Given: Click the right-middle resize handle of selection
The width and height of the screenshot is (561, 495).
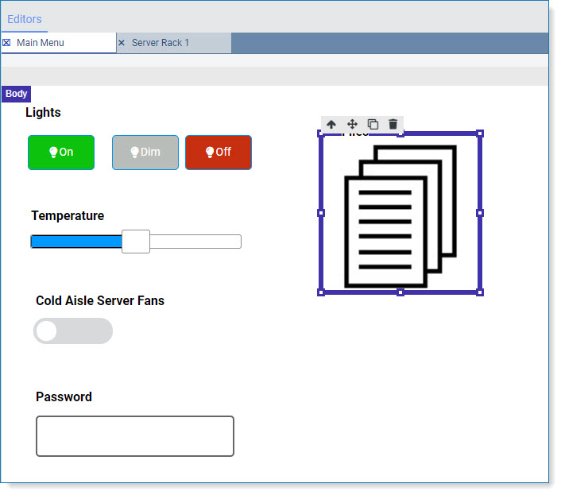Looking at the screenshot, I should 480,213.
